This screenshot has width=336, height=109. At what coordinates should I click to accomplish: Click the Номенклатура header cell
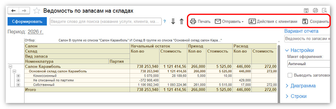pos(67,62)
